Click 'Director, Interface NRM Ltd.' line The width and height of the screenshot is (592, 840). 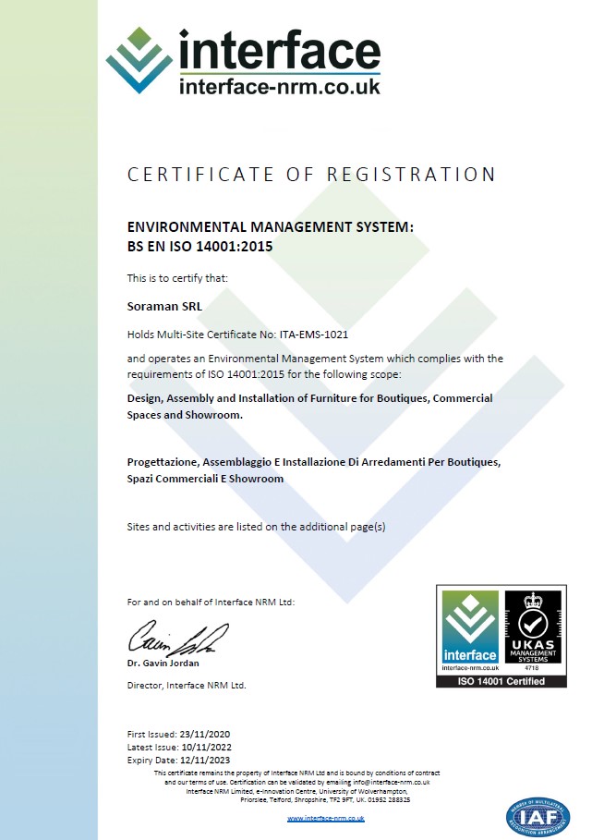pos(187,685)
